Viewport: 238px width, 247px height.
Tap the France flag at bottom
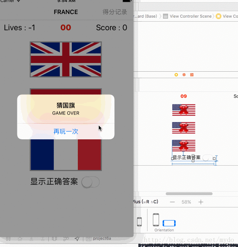click(66, 155)
